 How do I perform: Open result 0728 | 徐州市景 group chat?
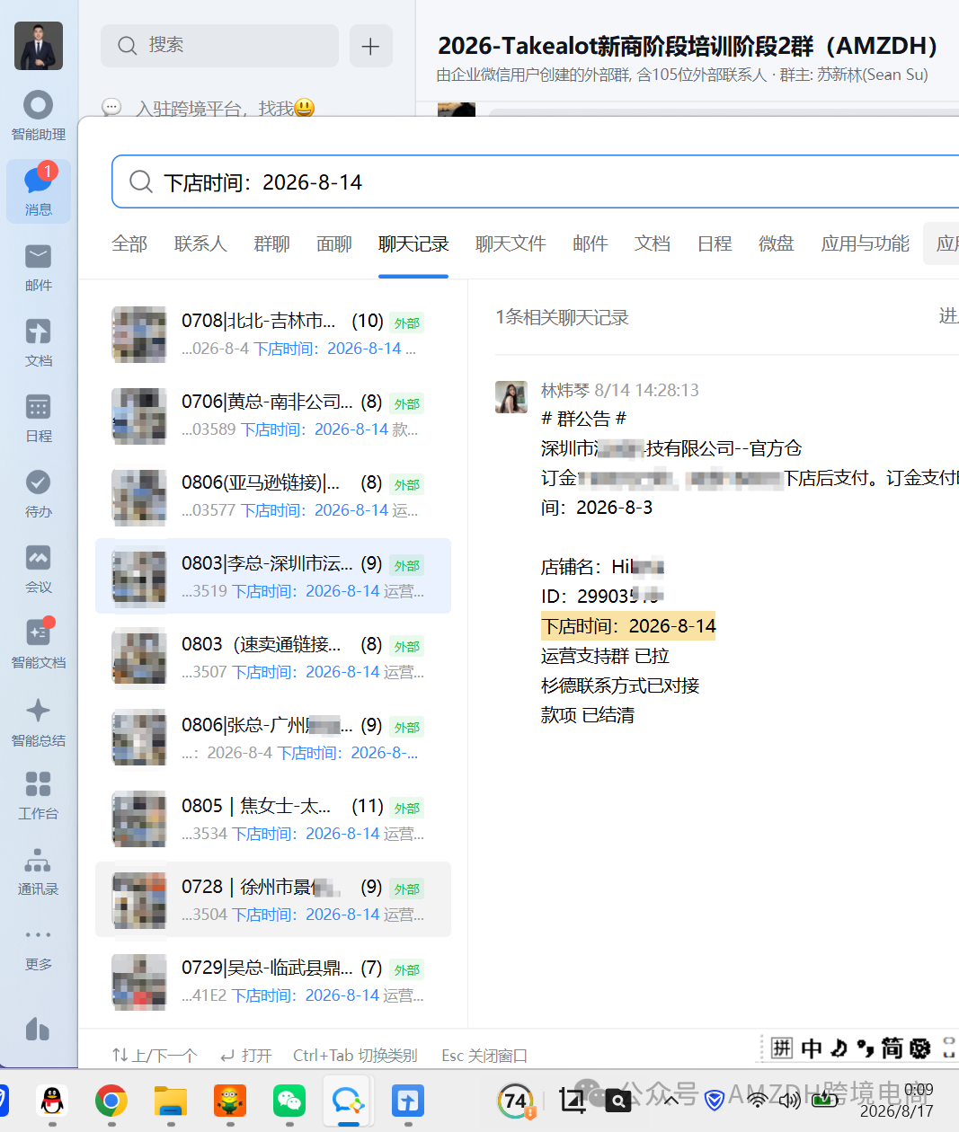click(273, 899)
